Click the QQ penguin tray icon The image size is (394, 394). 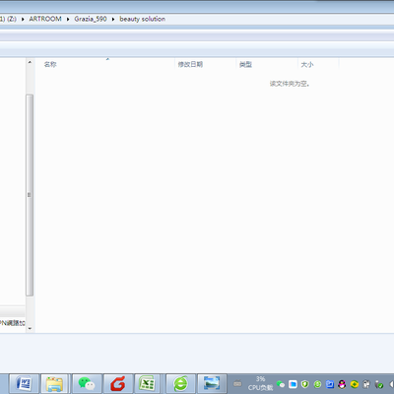coord(342,384)
